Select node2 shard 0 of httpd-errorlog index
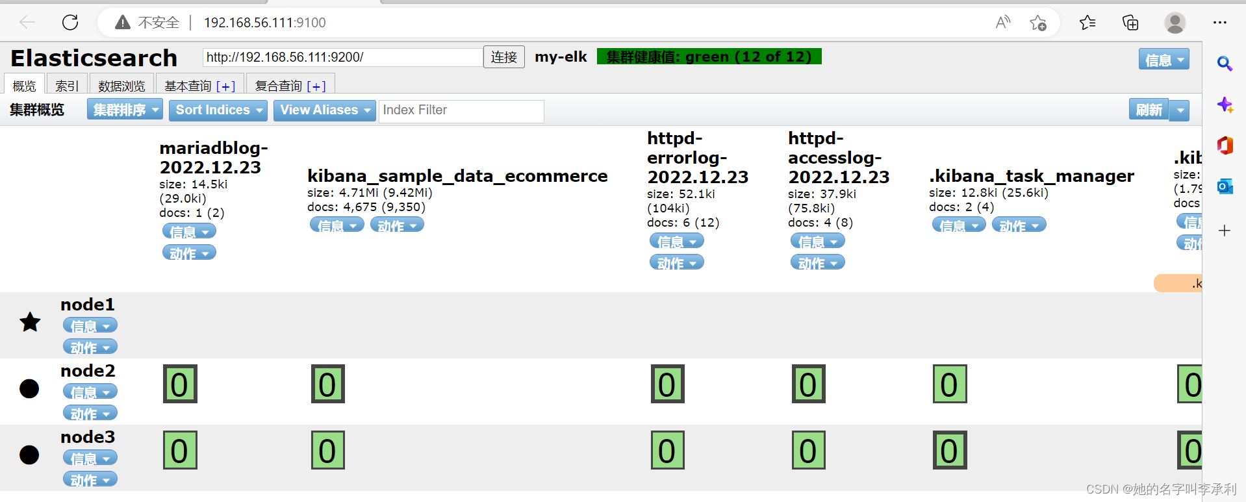The height and width of the screenshot is (502, 1246). click(668, 384)
